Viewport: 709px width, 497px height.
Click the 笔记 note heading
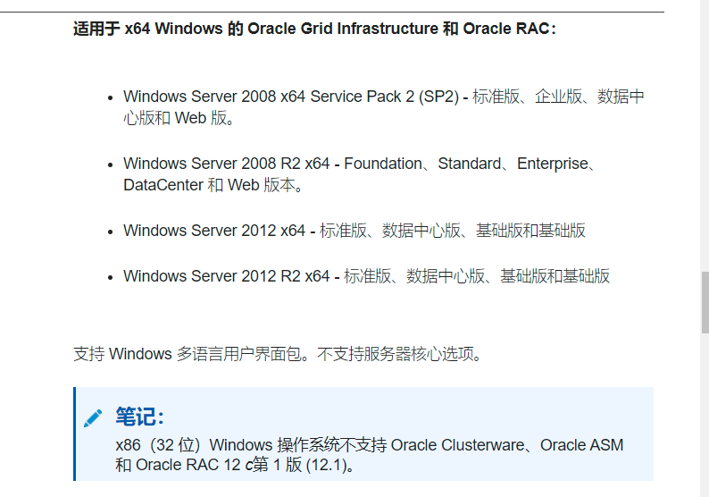click(x=139, y=417)
